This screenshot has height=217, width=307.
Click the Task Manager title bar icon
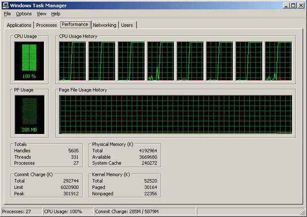tap(5, 5)
